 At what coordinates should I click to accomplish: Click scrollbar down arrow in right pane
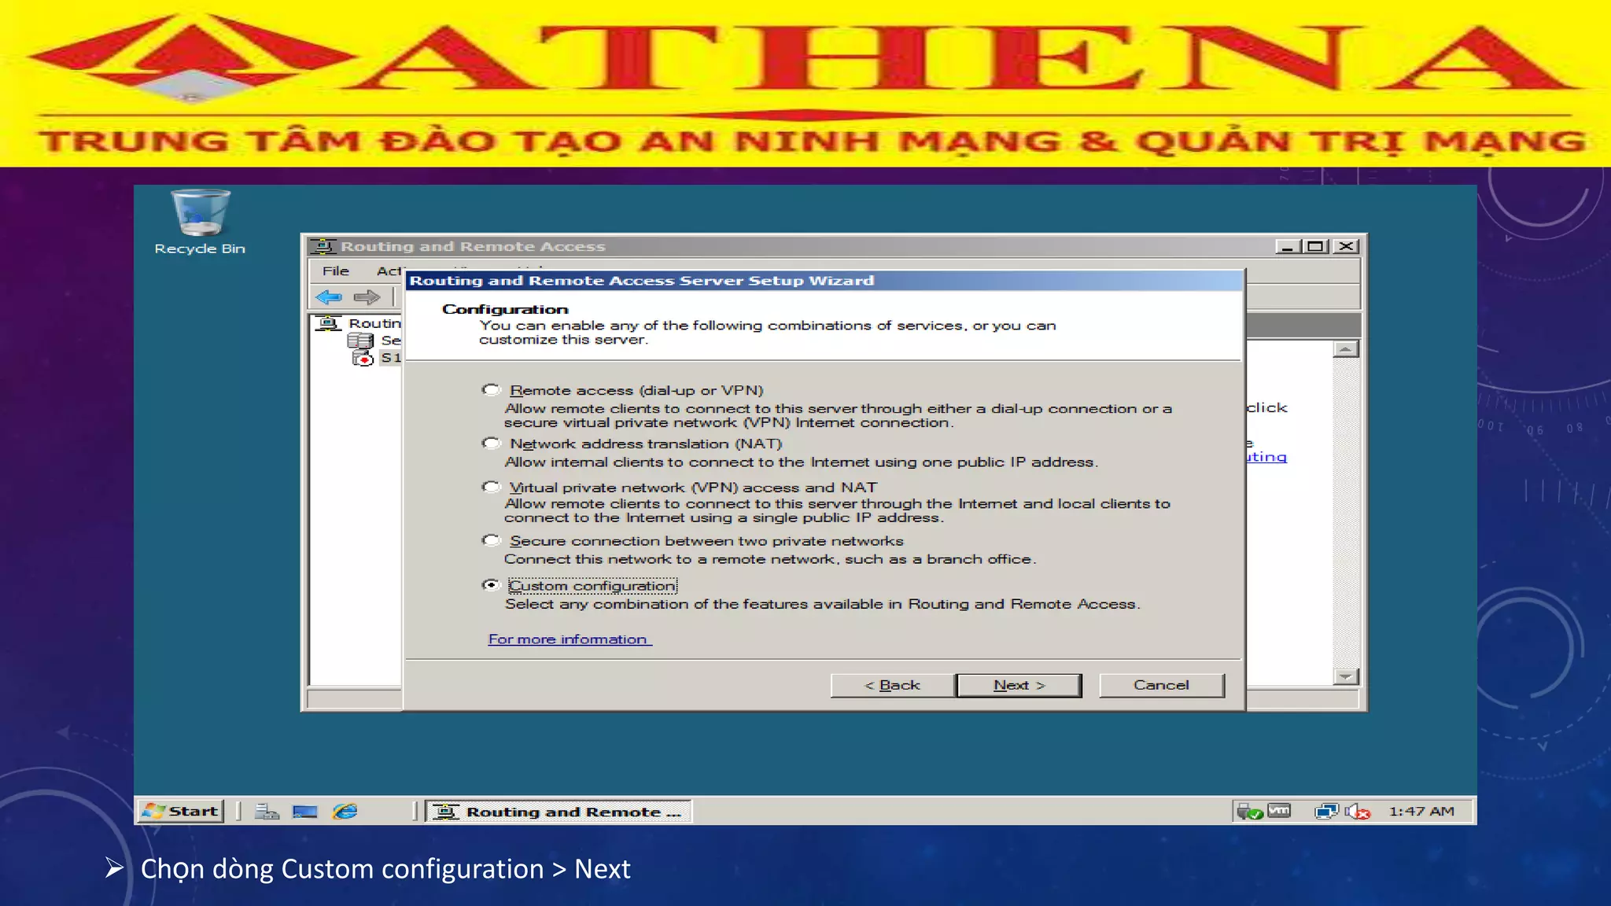click(x=1346, y=676)
